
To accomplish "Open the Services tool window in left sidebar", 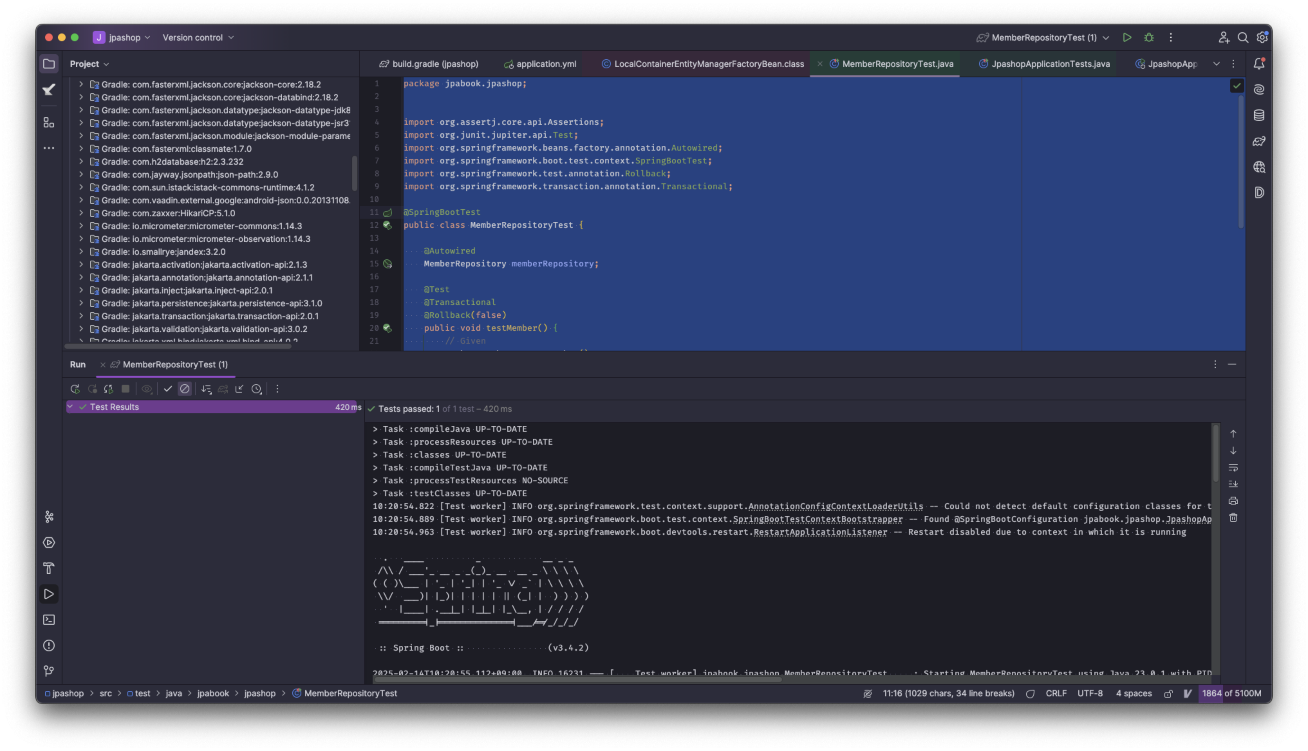I will coord(49,542).
